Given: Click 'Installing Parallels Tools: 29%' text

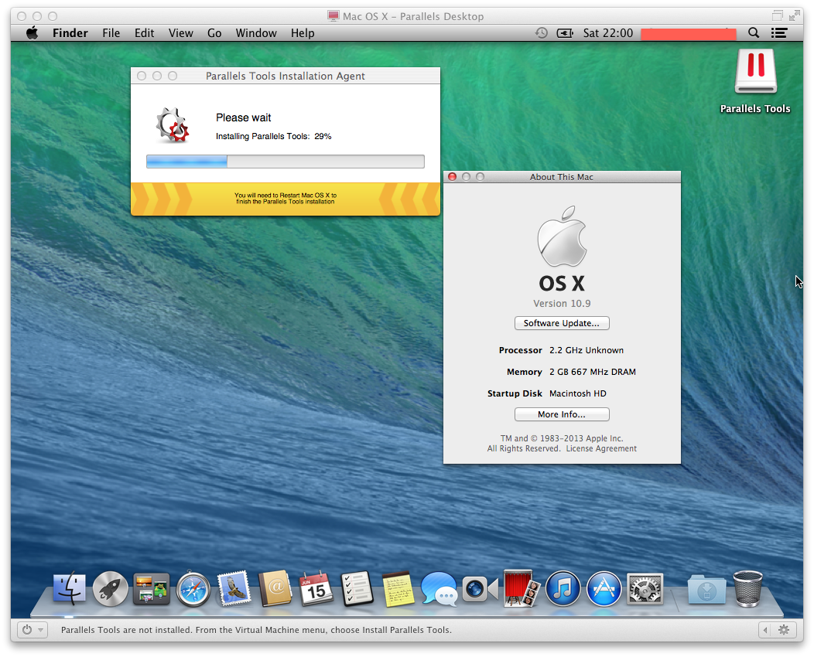Looking at the screenshot, I should 274,136.
